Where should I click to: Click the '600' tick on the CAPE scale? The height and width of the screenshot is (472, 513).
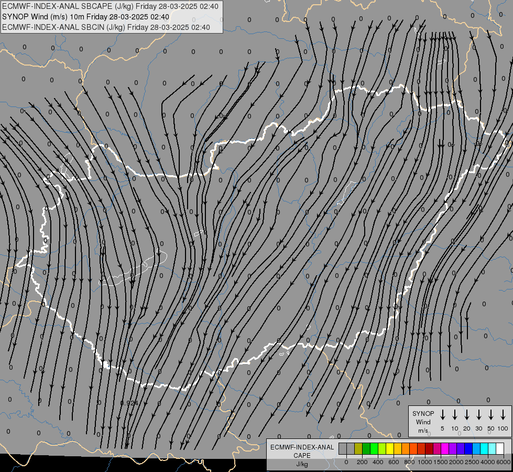394,462
